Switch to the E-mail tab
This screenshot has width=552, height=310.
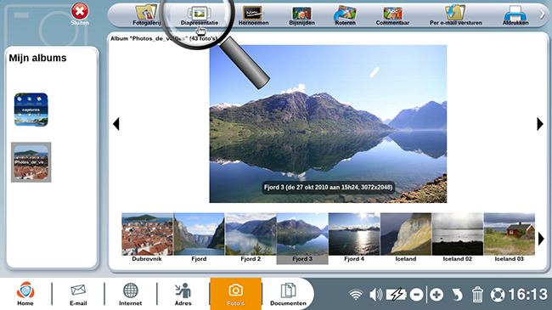(78, 294)
